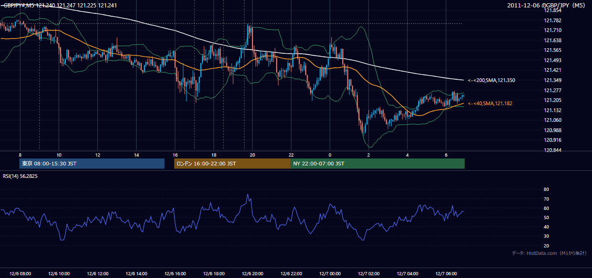Open the HistData.com data source credit
The image size is (592, 278).
click(549, 253)
